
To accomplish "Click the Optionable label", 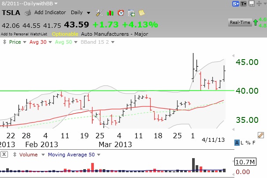I will pos(65,34).
